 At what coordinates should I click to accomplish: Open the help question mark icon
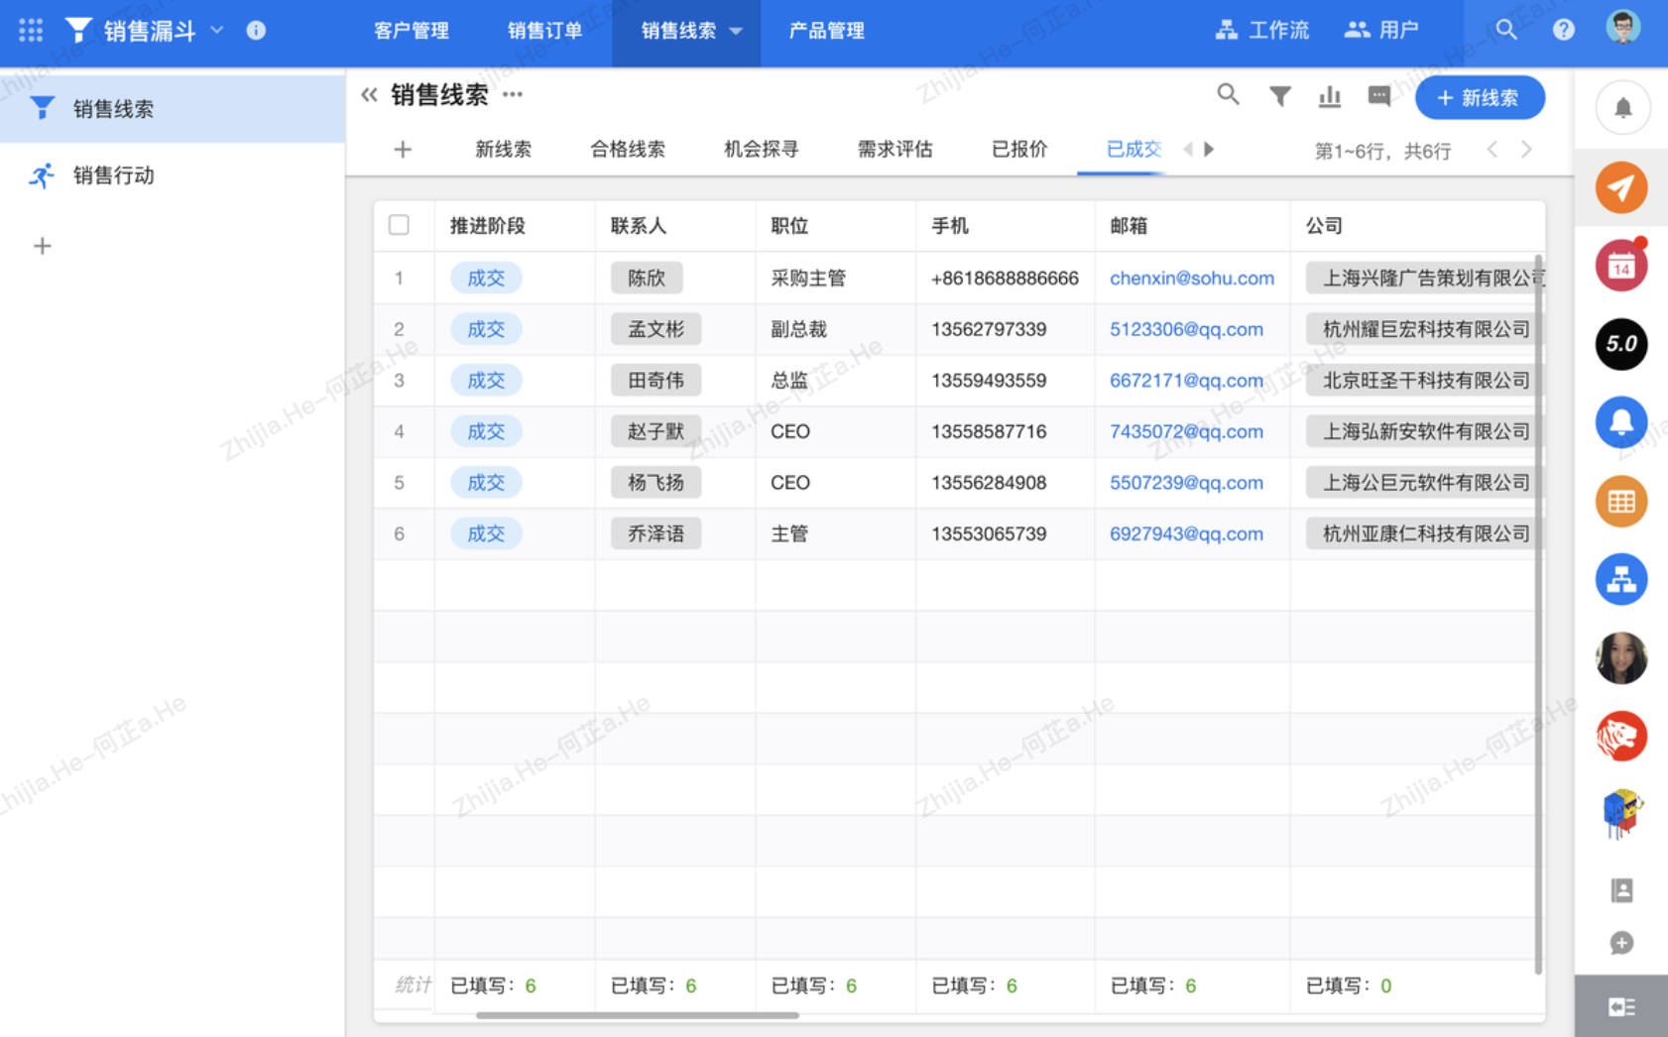point(1563,30)
